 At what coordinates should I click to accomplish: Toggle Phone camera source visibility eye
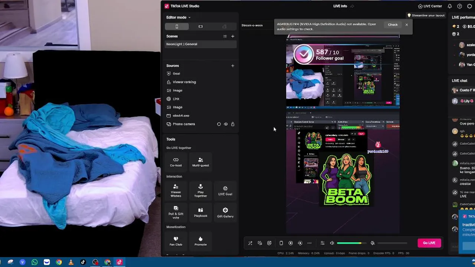pos(226,124)
